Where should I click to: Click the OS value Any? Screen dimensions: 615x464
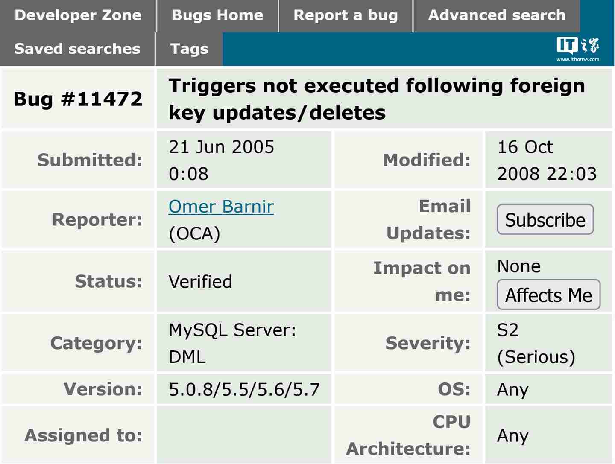pyautogui.click(x=512, y=389)
